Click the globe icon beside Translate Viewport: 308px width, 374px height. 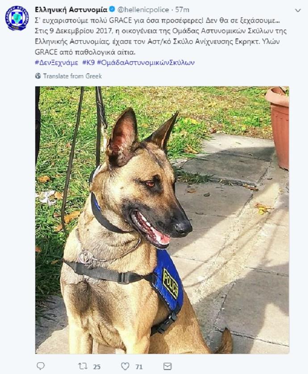pyautogui.click(x=38, y=76)
